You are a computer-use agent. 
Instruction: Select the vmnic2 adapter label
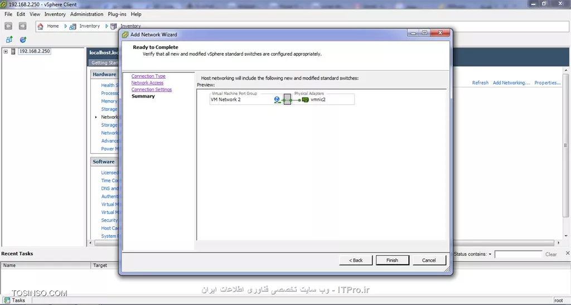318,99
